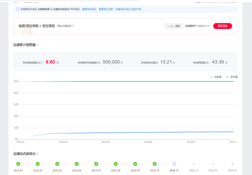Click the 43.39 万 gap value
The height and width of the screenshot is (175, 252).
tap(219, 62)
